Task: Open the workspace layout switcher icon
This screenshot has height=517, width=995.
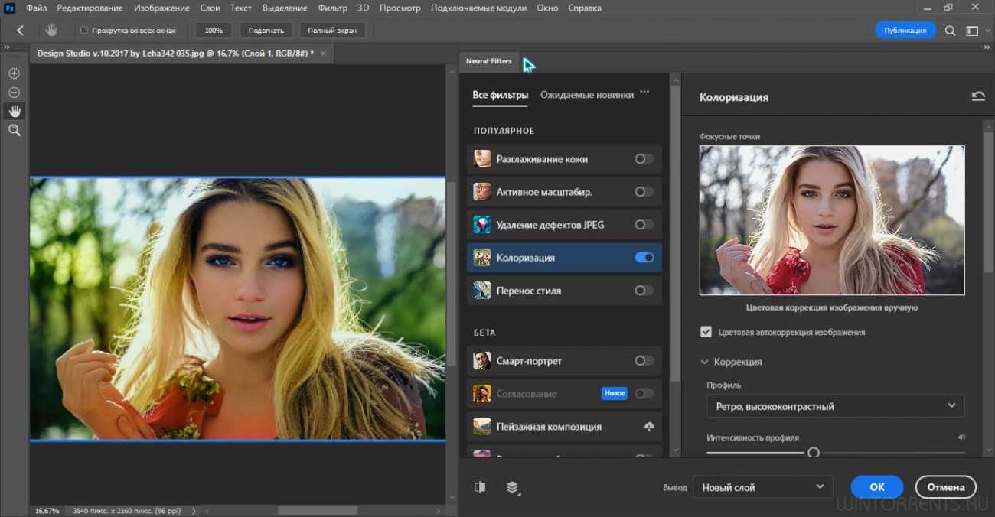Action: pyautogui.click(x=972, y=31)
